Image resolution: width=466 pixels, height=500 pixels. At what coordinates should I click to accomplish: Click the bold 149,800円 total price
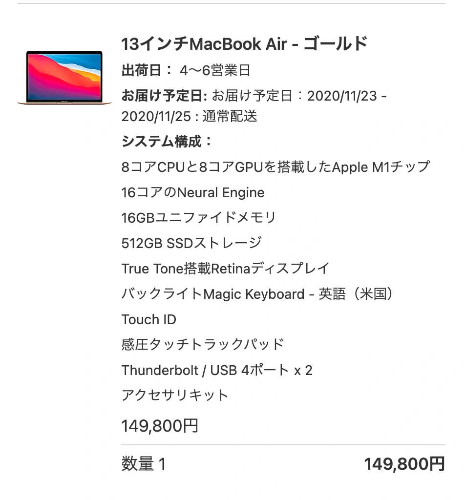click(404, 464)
